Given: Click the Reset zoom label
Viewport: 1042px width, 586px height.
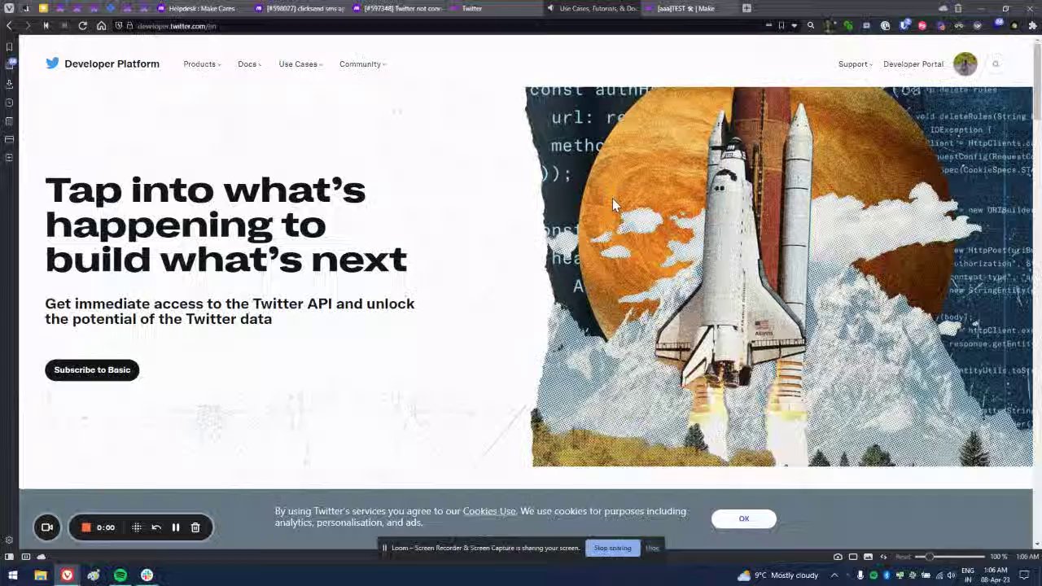Looking at the screenshot, I should pyautogui.click(x=903, y=557).
